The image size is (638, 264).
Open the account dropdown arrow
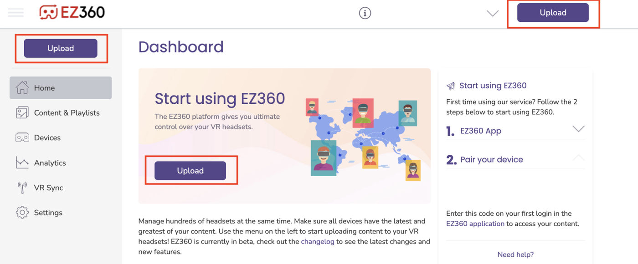click(493, 13)
